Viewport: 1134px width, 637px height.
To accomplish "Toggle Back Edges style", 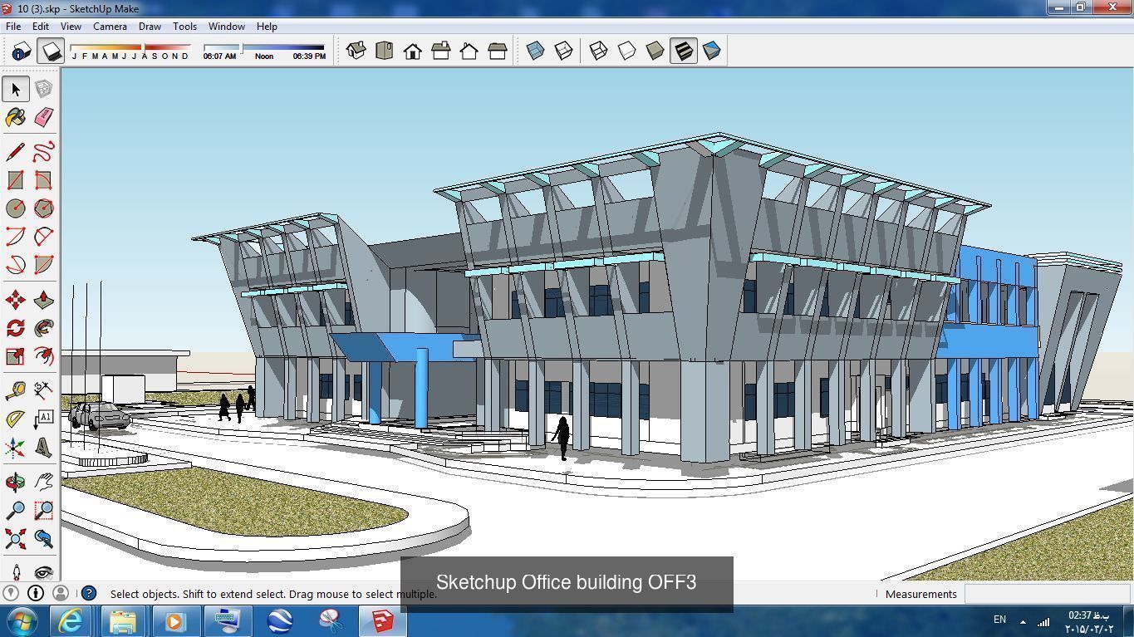I will 563,51.
